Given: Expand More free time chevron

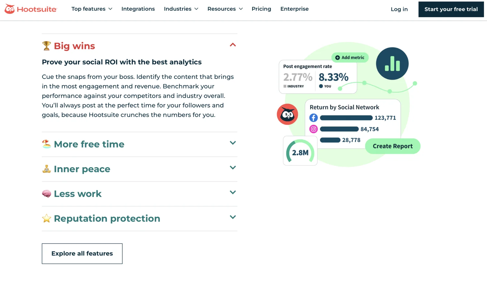Looking at the screenshot, I should [x=233, y=143].
